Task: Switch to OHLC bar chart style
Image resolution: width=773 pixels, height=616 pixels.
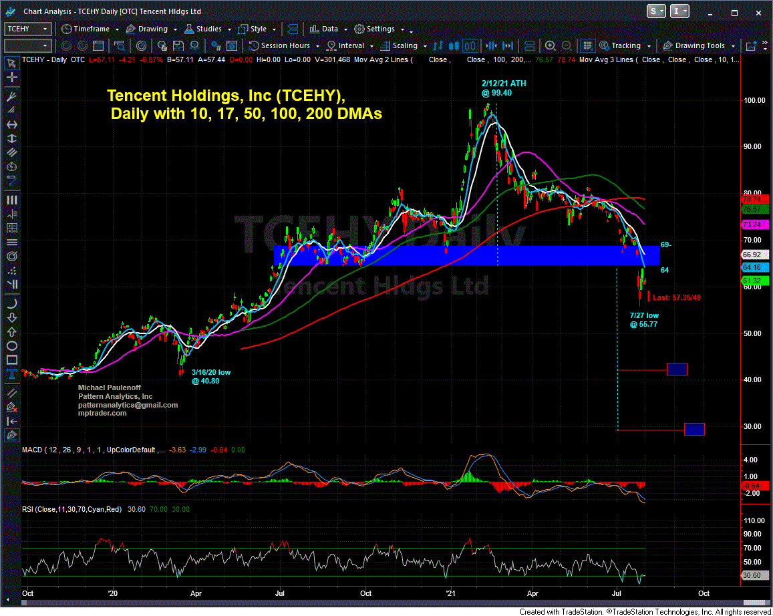Action: [x=438, y=46]
